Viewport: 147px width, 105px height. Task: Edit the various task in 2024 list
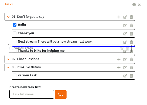[125, 76]
